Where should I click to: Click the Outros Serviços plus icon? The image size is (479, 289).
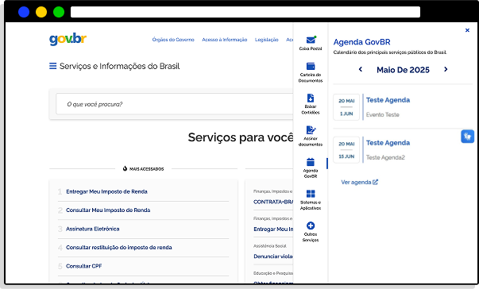(x=311, y=225)
